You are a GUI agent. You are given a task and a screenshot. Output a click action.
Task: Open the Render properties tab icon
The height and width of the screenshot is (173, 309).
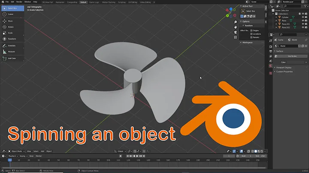(270, 47)
